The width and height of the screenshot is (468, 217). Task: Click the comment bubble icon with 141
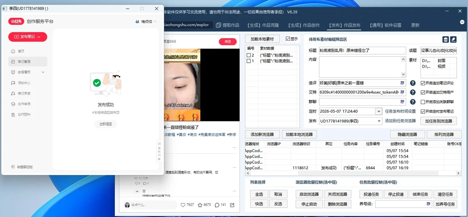[x=217, y=205]
